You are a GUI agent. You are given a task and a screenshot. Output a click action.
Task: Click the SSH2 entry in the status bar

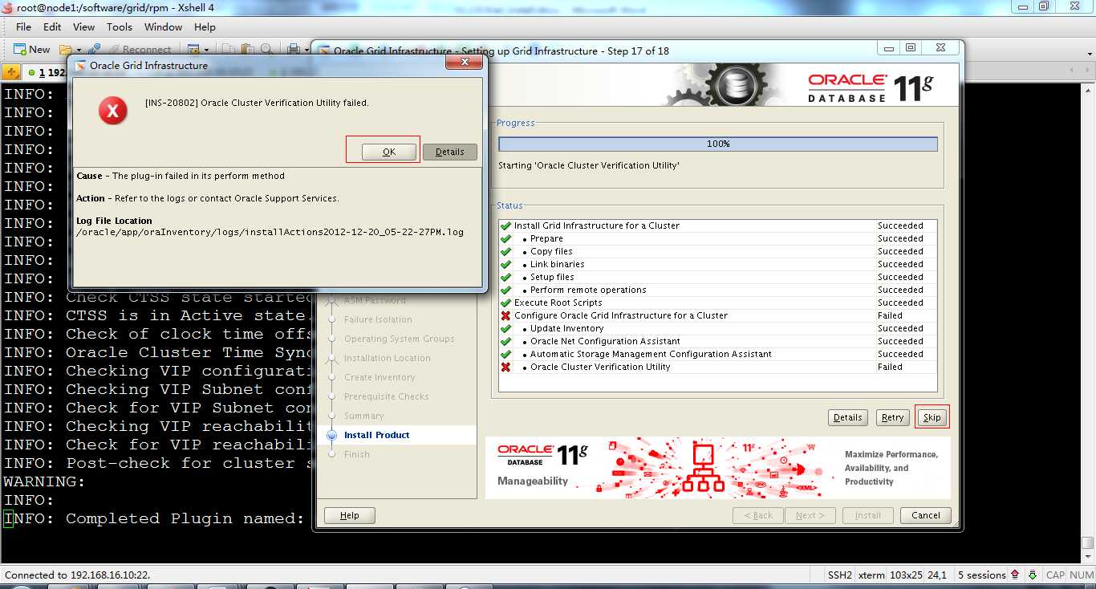pos(839,575)
